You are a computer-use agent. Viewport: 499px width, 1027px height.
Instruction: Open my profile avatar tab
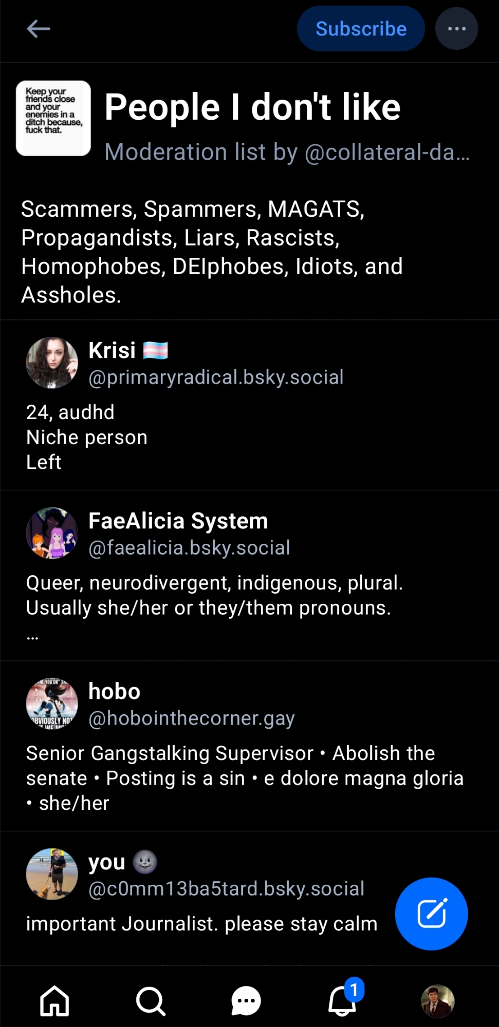438,1001
